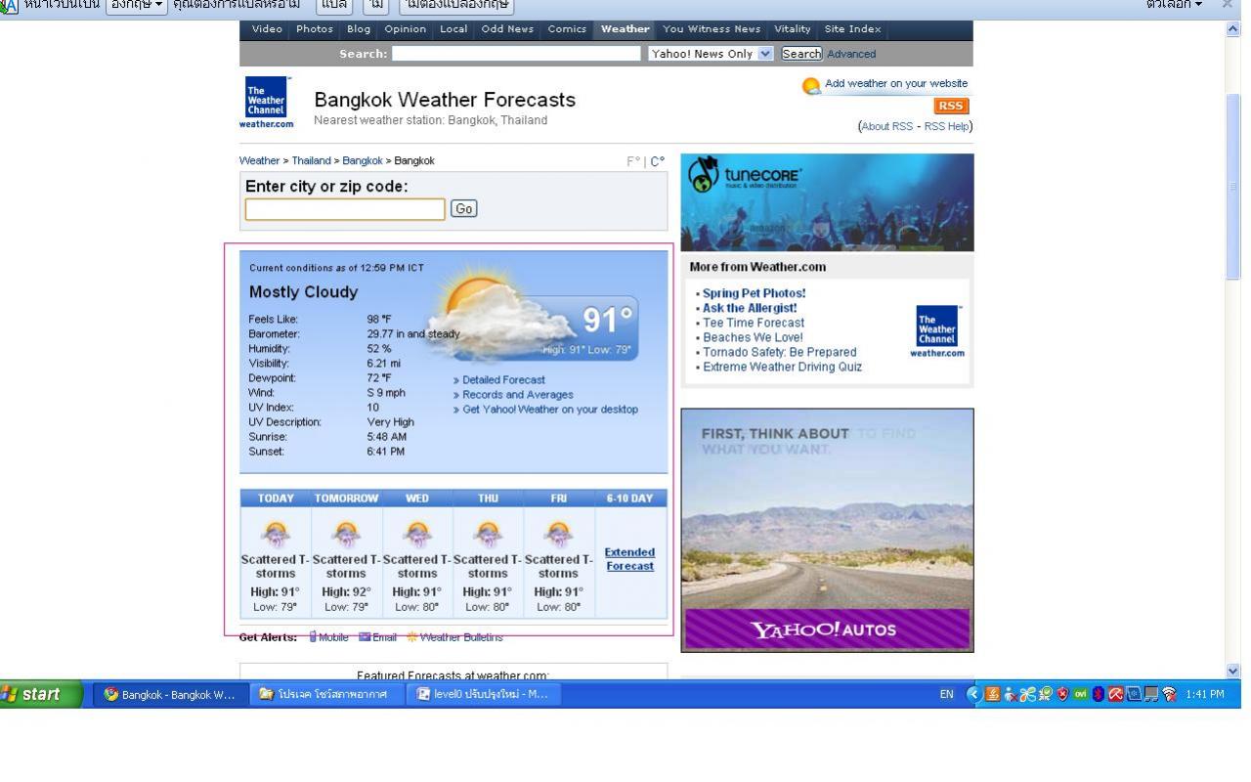Click the Weather Channel logo in More from Weather.com
The height and width of the screenshot is (782, 1251).
(x=937, y=330)
